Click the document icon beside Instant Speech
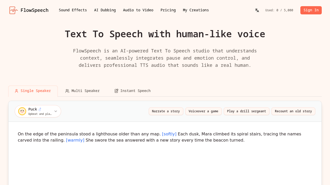330x185 pixels. [116, 91]
